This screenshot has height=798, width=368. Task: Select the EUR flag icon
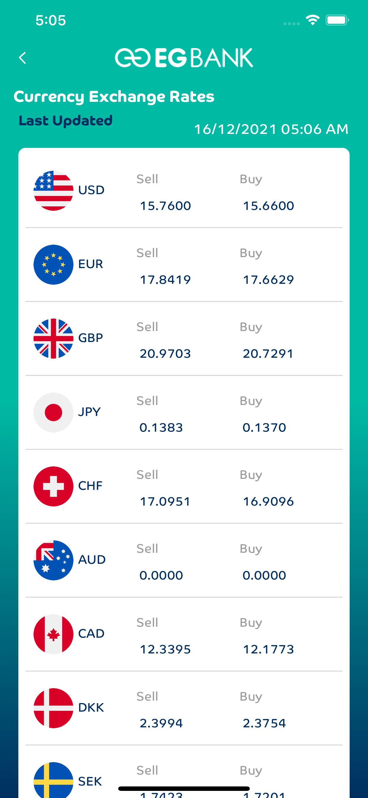tap(54, 265)
